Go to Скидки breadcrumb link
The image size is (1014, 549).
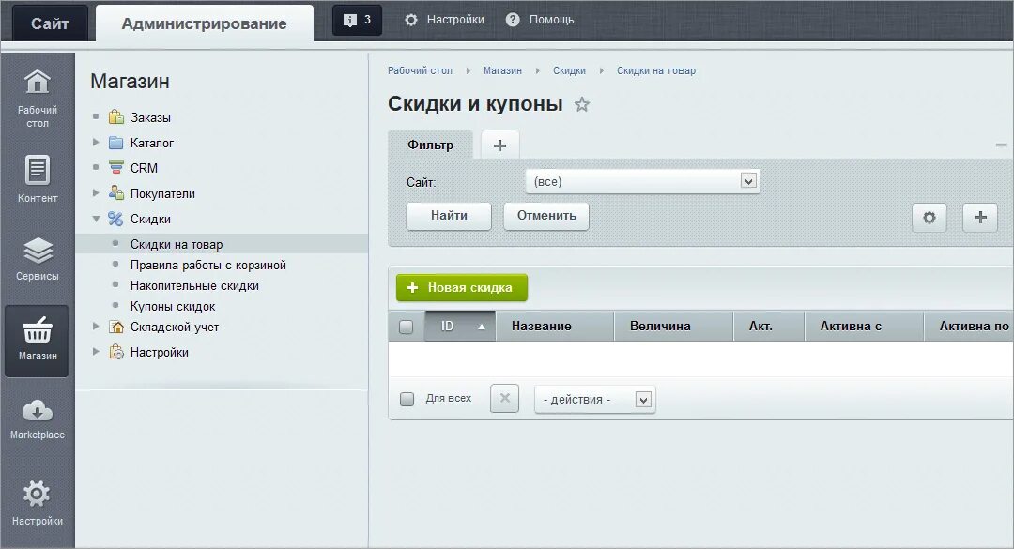click(569, 70)
